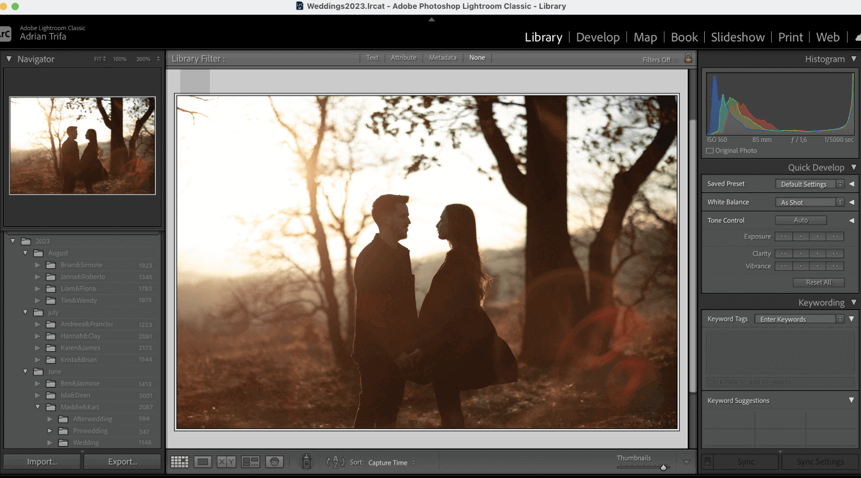Click the Import button
This screenshot has height=478, width=861.
[x=42, y=461]
